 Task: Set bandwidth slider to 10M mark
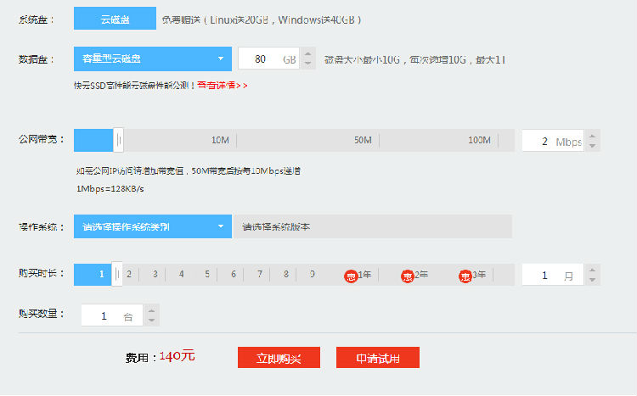[221, 140]
